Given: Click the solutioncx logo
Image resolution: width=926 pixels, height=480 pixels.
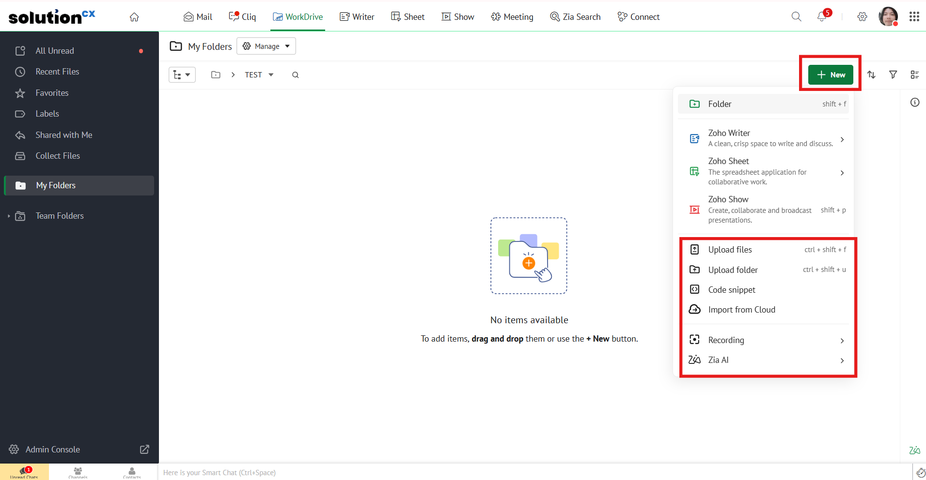Looking at the screenshot, I should coord(52,17).
